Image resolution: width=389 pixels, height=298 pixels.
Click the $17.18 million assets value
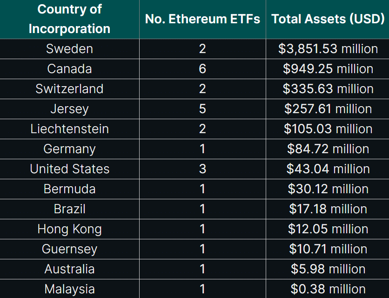point(328,209)
